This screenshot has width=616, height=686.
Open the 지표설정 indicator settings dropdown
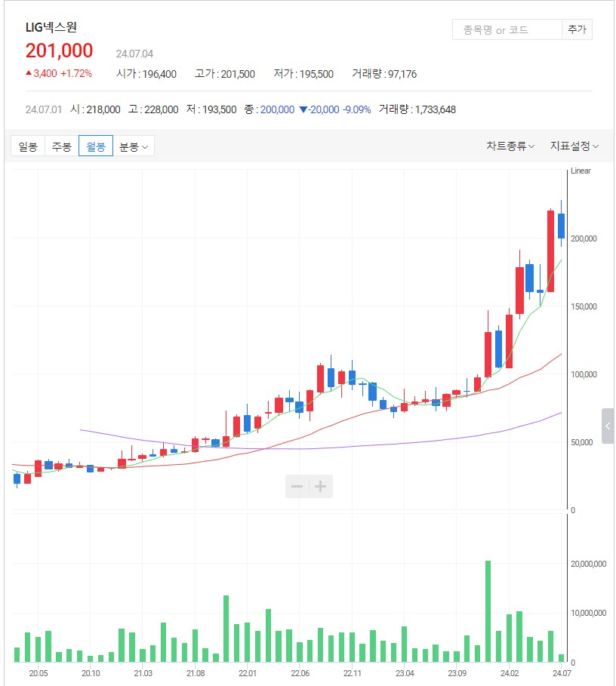click(574, 146)
